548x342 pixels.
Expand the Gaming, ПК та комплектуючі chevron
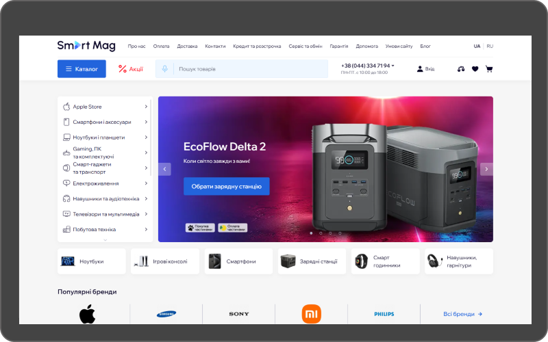click(146, 153)
